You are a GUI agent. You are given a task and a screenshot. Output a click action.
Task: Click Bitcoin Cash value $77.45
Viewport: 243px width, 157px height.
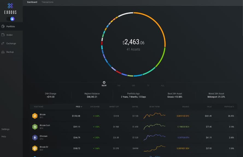(x=209, y=127)
